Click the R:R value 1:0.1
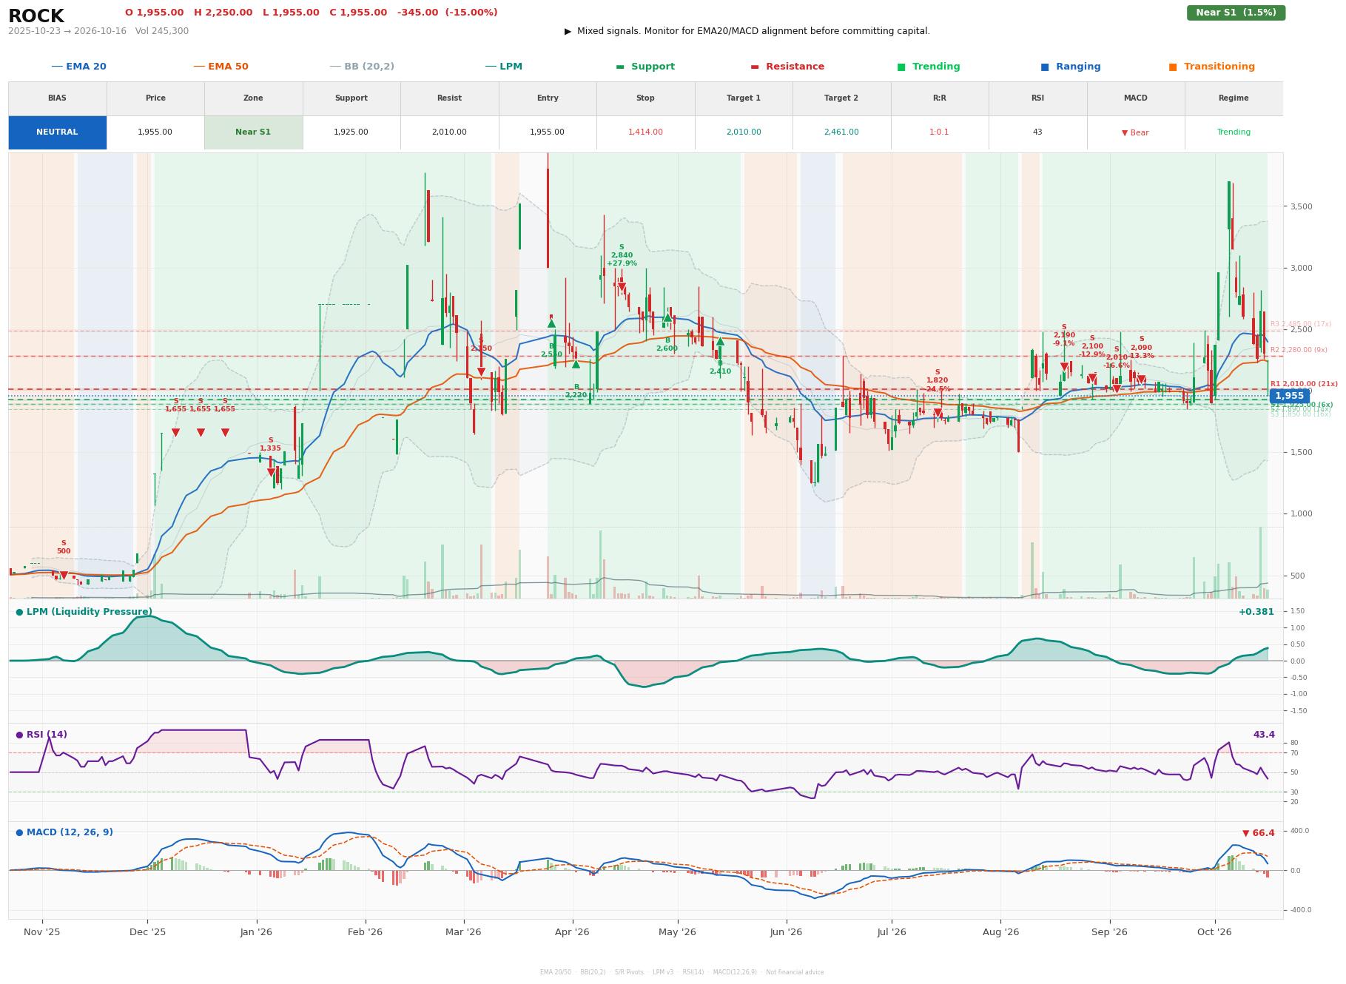This screenshot has height=984, width=1346. pos(939,132)
